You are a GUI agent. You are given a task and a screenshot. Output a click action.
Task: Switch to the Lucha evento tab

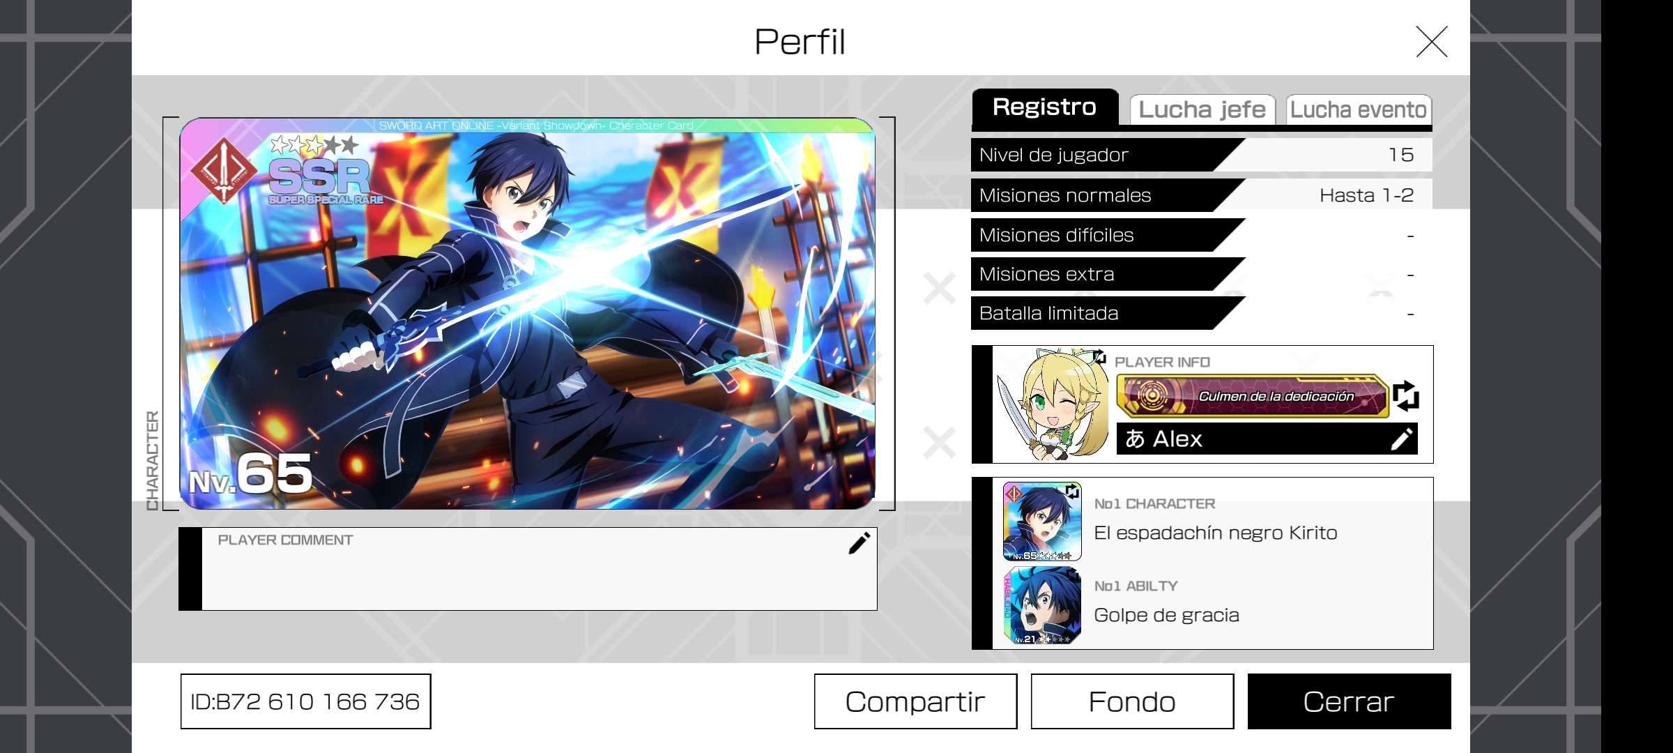point(1359,109)
